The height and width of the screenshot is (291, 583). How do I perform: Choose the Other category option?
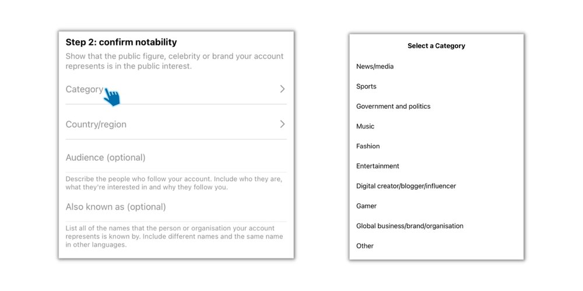365,246
